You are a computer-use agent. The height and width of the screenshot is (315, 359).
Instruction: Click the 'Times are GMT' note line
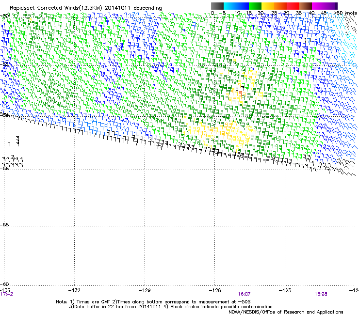[x=153, y=302]
